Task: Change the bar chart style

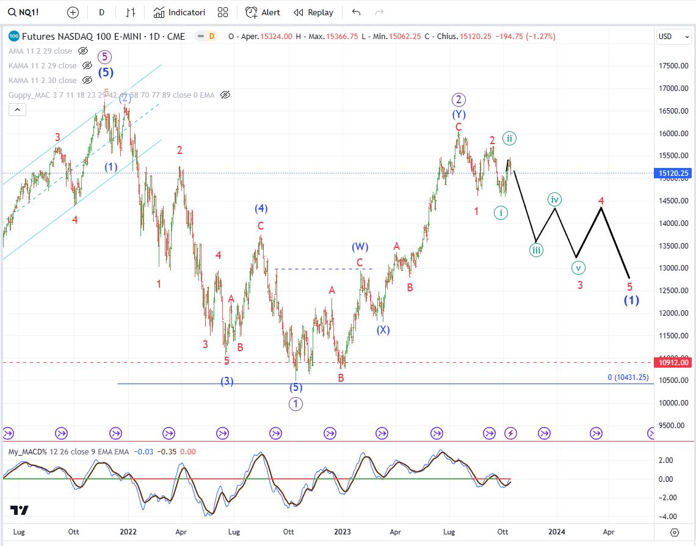Action: coord(130,12)
